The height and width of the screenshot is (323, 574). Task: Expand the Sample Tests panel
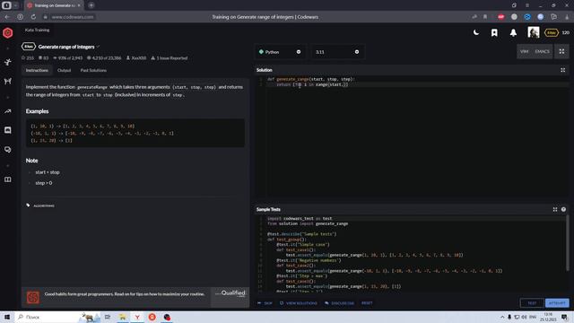(555, 209)
